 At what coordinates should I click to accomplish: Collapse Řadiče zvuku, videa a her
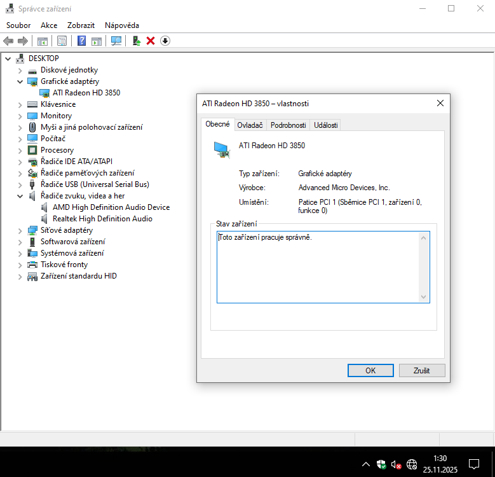[20, 196]
